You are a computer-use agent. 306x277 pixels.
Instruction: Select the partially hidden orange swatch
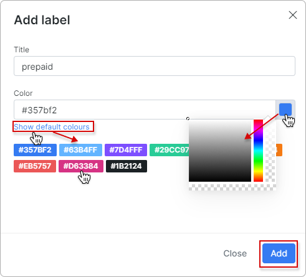(279, 150)
